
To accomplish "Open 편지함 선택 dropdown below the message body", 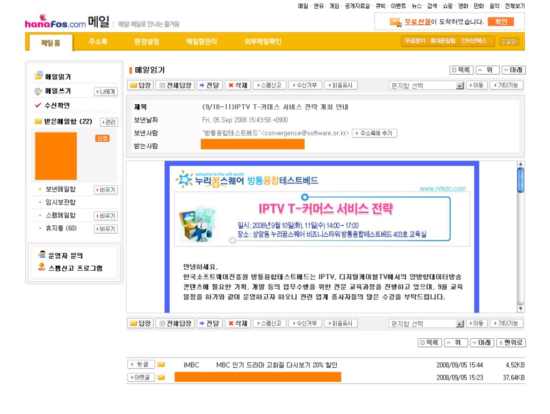I will (x=426, y=324).
